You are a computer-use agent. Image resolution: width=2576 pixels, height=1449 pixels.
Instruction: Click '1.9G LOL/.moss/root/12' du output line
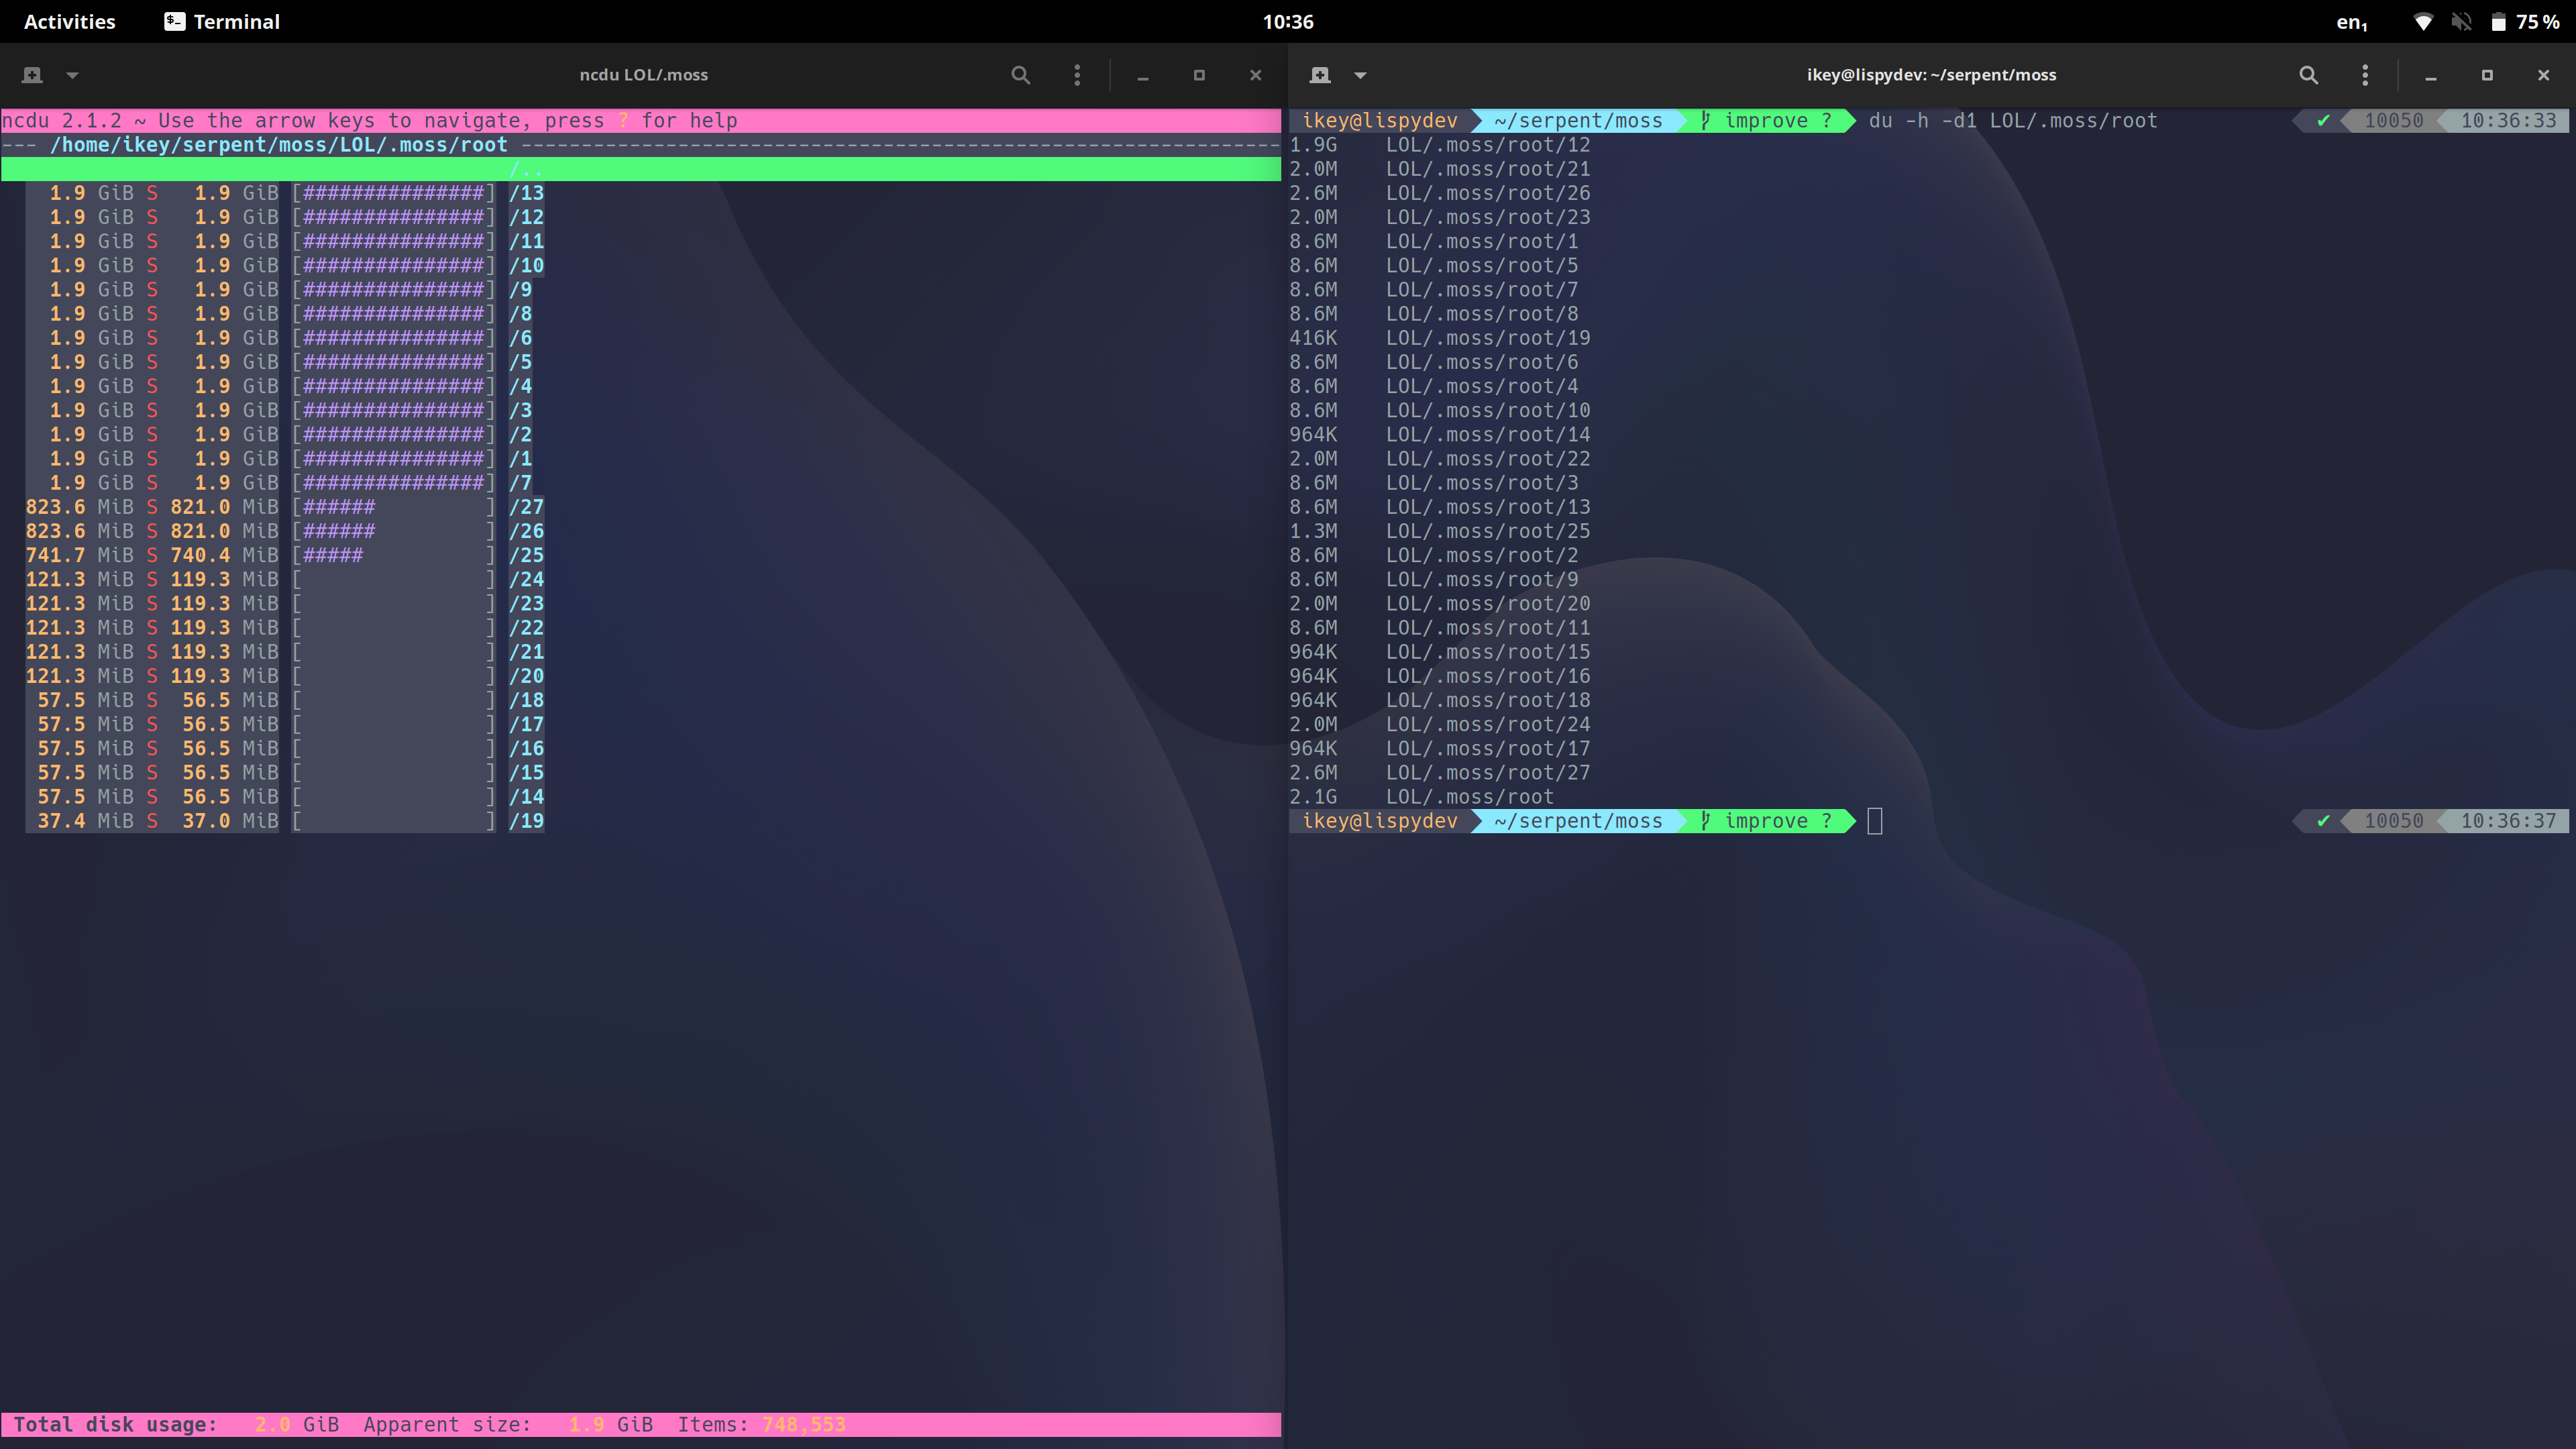point(1439,145)
